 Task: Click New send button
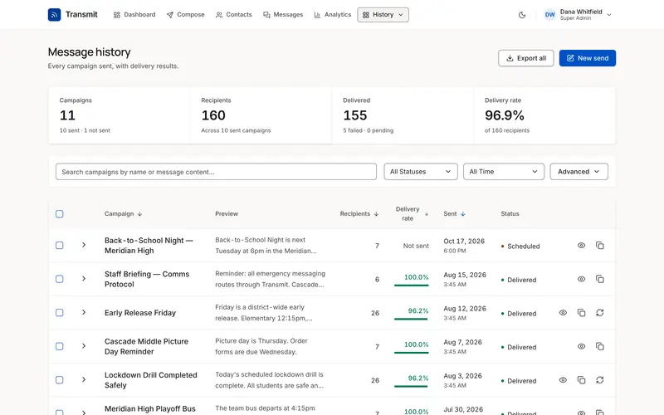[588, 58]
